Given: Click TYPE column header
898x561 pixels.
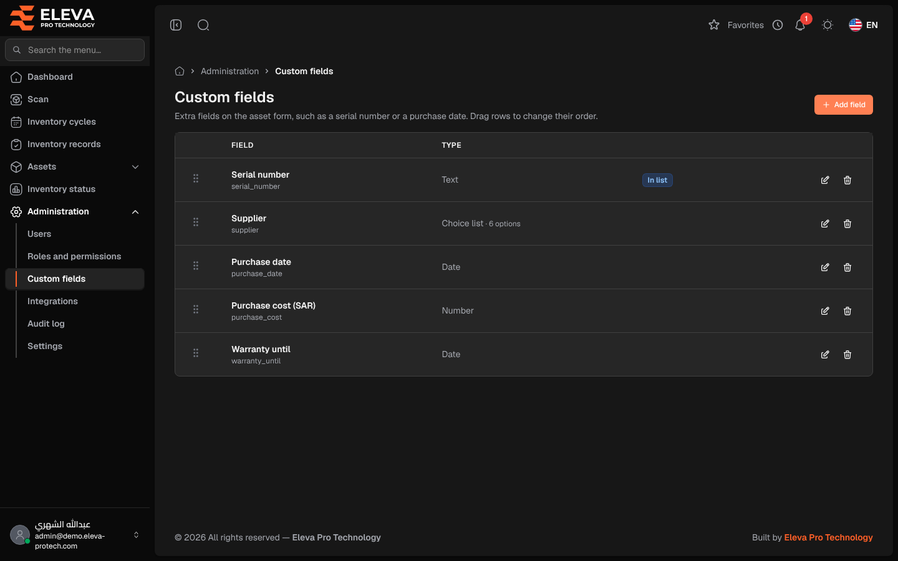Looking at the screenshot, I should click(x=451, y=145).
